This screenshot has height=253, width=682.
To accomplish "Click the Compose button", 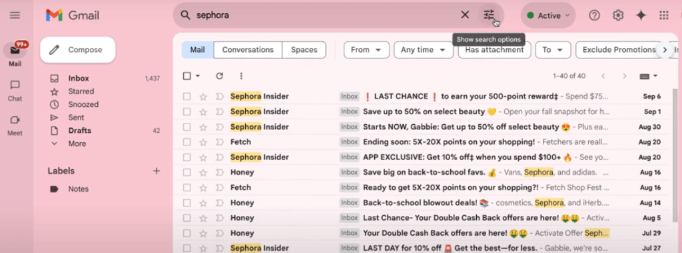I will tap(78, 50).
